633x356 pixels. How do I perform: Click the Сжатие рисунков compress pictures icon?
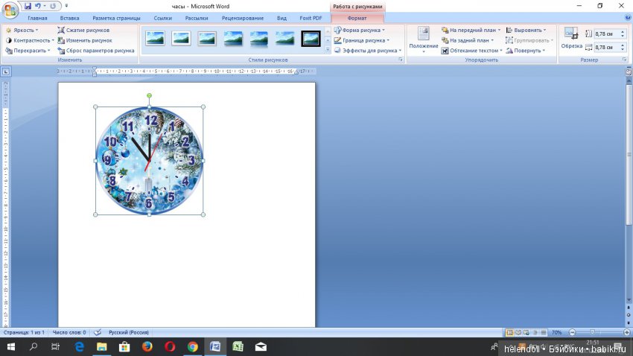click(x=61, y=30)
